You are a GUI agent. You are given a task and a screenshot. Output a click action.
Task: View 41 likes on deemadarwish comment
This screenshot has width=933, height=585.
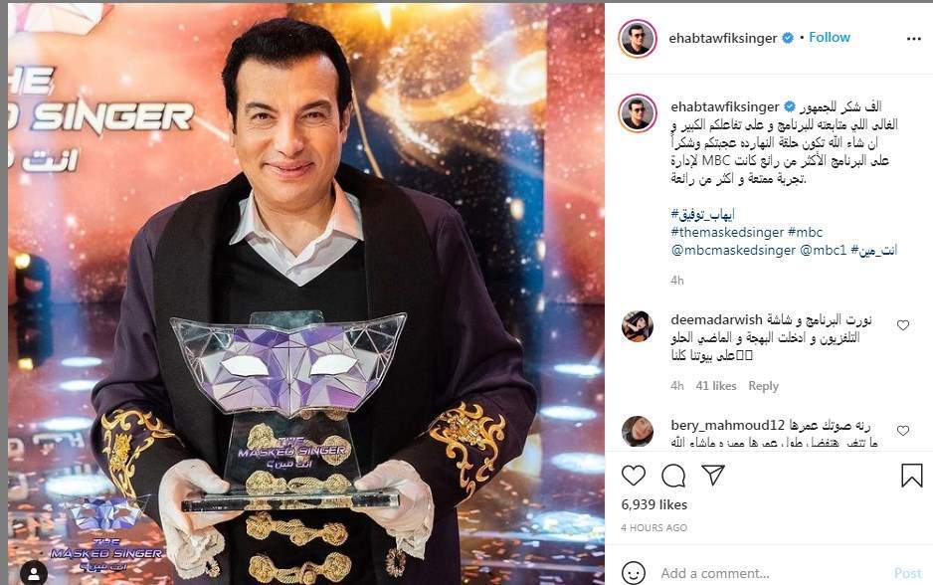[716, 386]
